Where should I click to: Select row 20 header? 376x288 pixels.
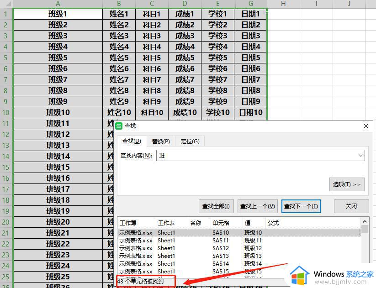(x=6, y=222)
